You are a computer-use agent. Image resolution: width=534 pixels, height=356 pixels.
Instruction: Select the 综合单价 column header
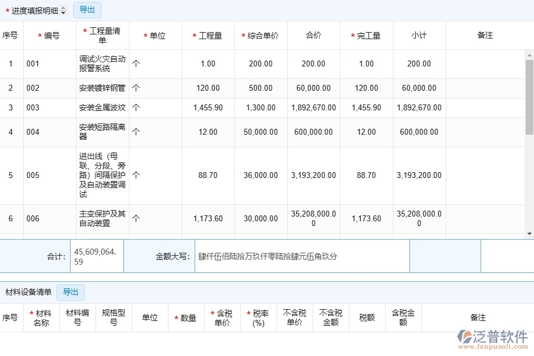(260, 36)
